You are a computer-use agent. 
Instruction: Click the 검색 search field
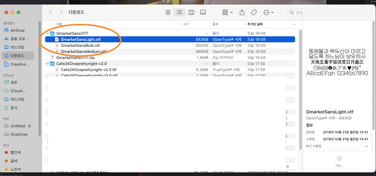pos(330,12)
